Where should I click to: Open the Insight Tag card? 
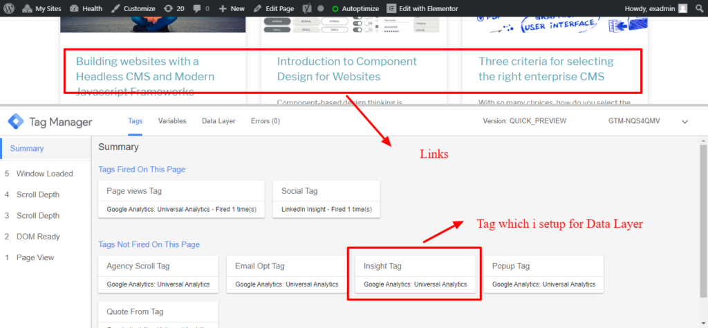coord(415,274)
